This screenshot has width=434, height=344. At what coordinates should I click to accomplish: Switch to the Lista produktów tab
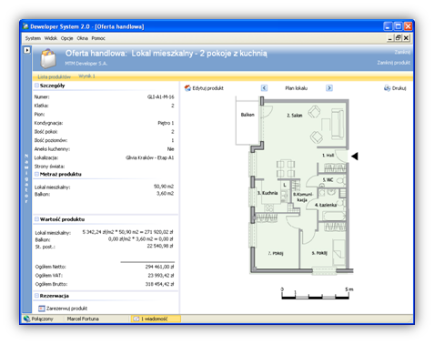(55, 76)
